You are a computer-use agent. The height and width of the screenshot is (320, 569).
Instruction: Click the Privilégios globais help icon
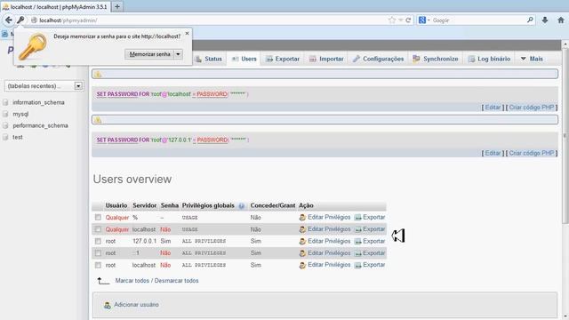241,205
